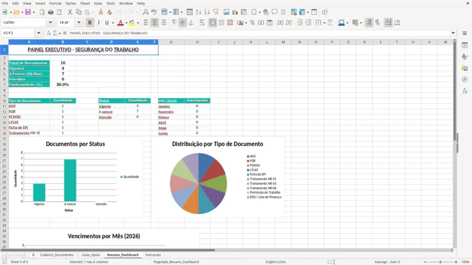Toggle Align Right
Image resolution: width=472 pixels, height=265 pixels.
[x=164, y=23]
